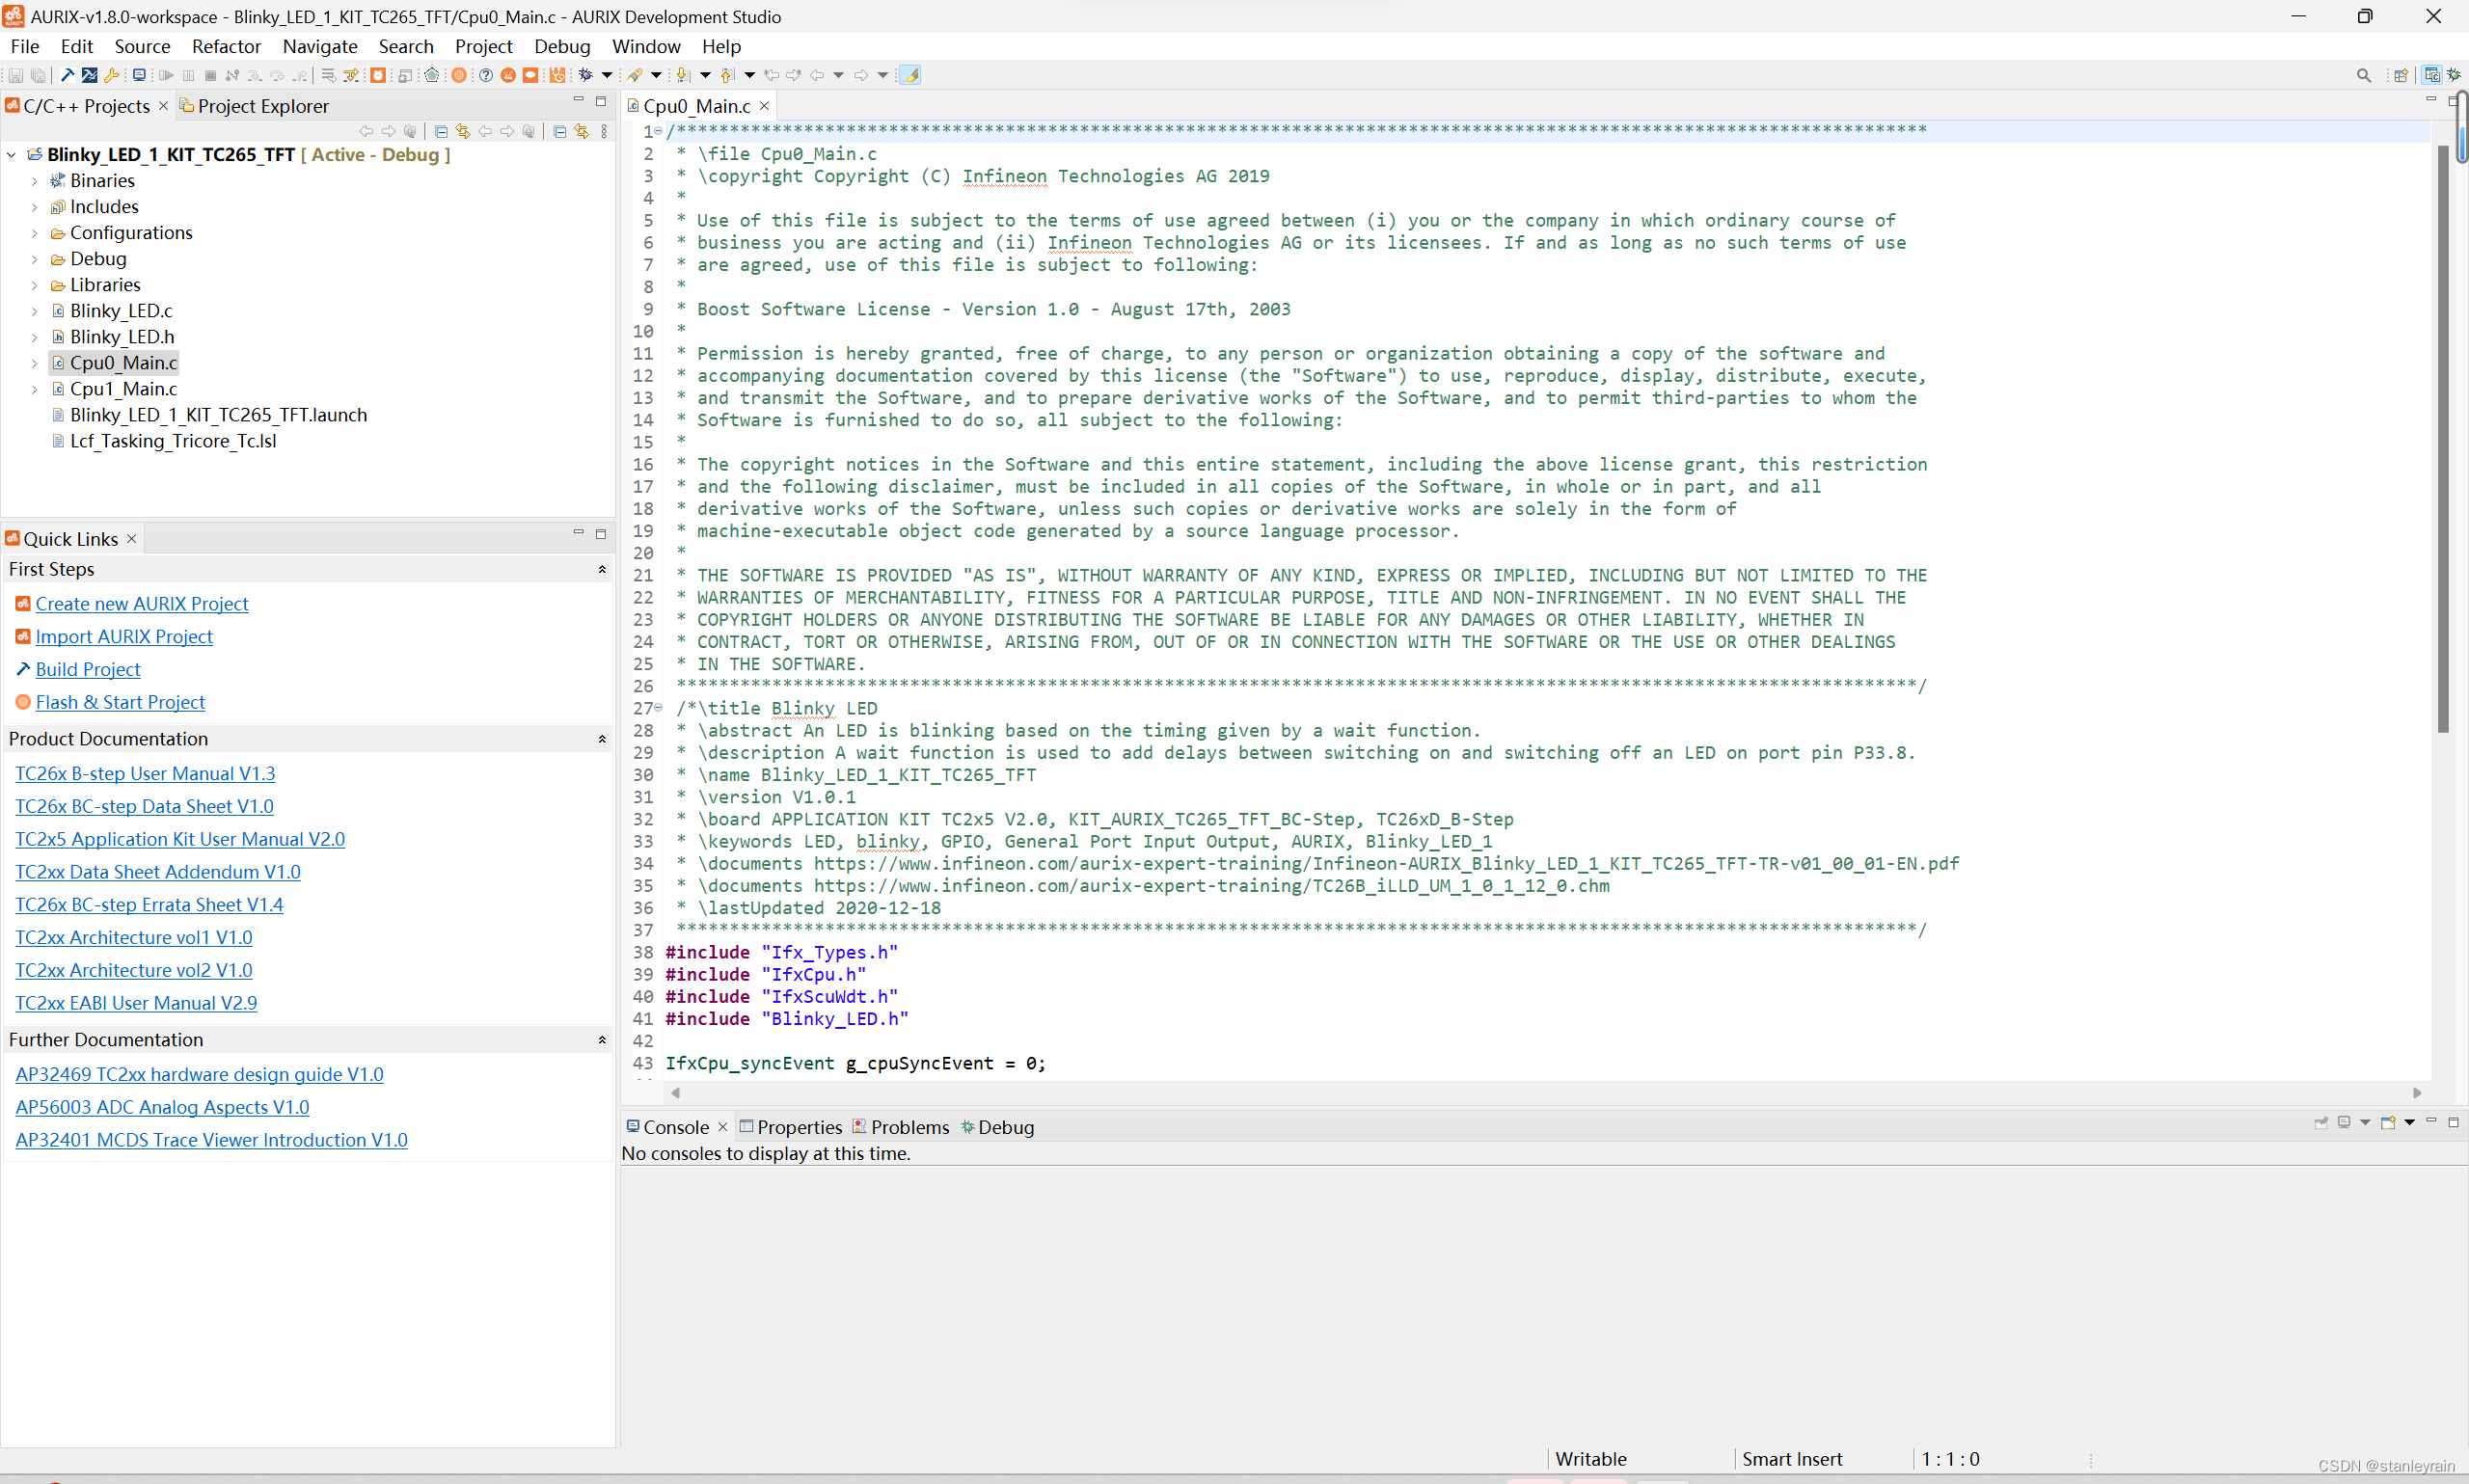Toggle code folding at line 27
The height and width of the screenshot is (1484, 2469).
[x=658, y=707]
